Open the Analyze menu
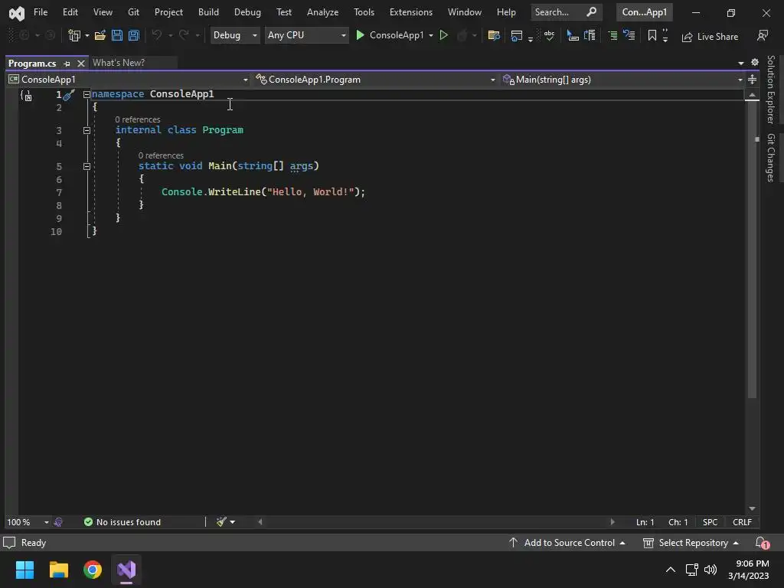The image size is (784, 588). pyautogui.click(x=322, y=12)
